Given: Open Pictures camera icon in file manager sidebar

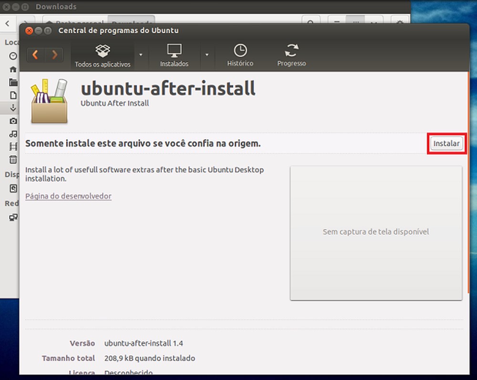Looking at the screenshot, I should (x=13, y=121).
